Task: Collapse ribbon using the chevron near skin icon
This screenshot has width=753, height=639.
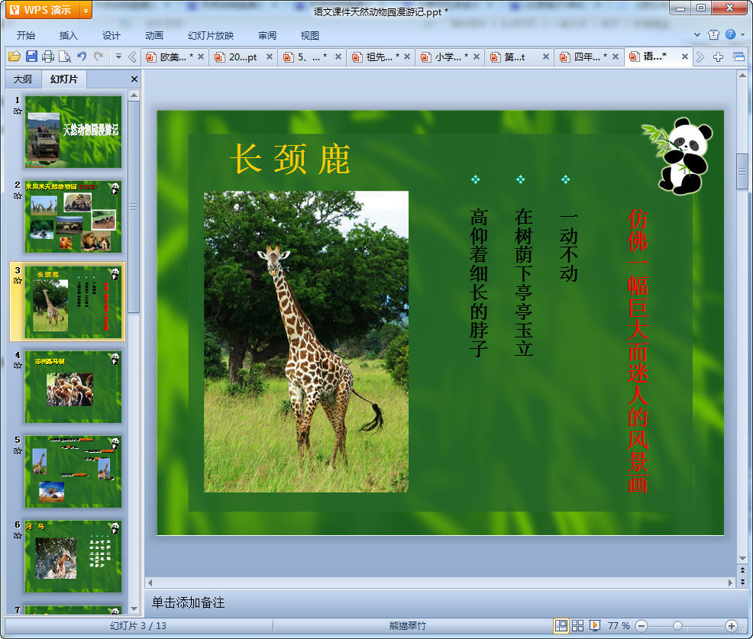Action: tap(697, 34)
